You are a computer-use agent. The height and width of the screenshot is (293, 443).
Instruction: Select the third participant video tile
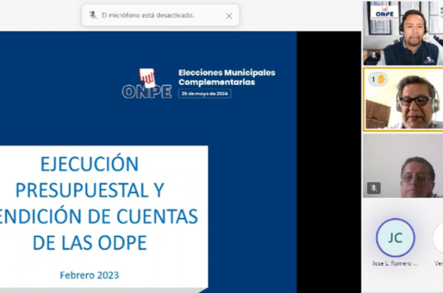[x=403, y=166]
